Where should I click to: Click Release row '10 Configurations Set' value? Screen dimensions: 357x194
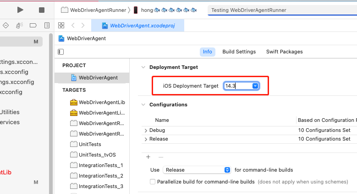point(324,139)
